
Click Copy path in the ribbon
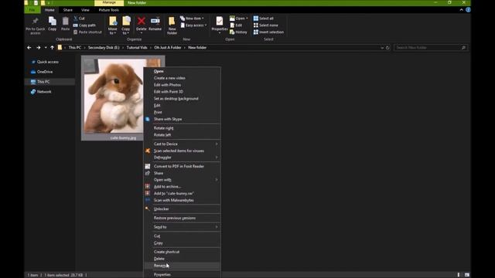click(x=84, y=25)
